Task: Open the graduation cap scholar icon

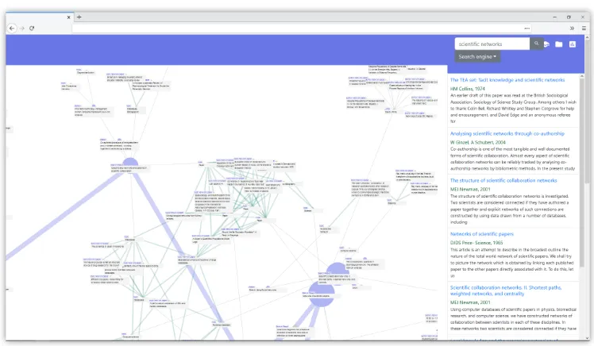Action: 546,44
